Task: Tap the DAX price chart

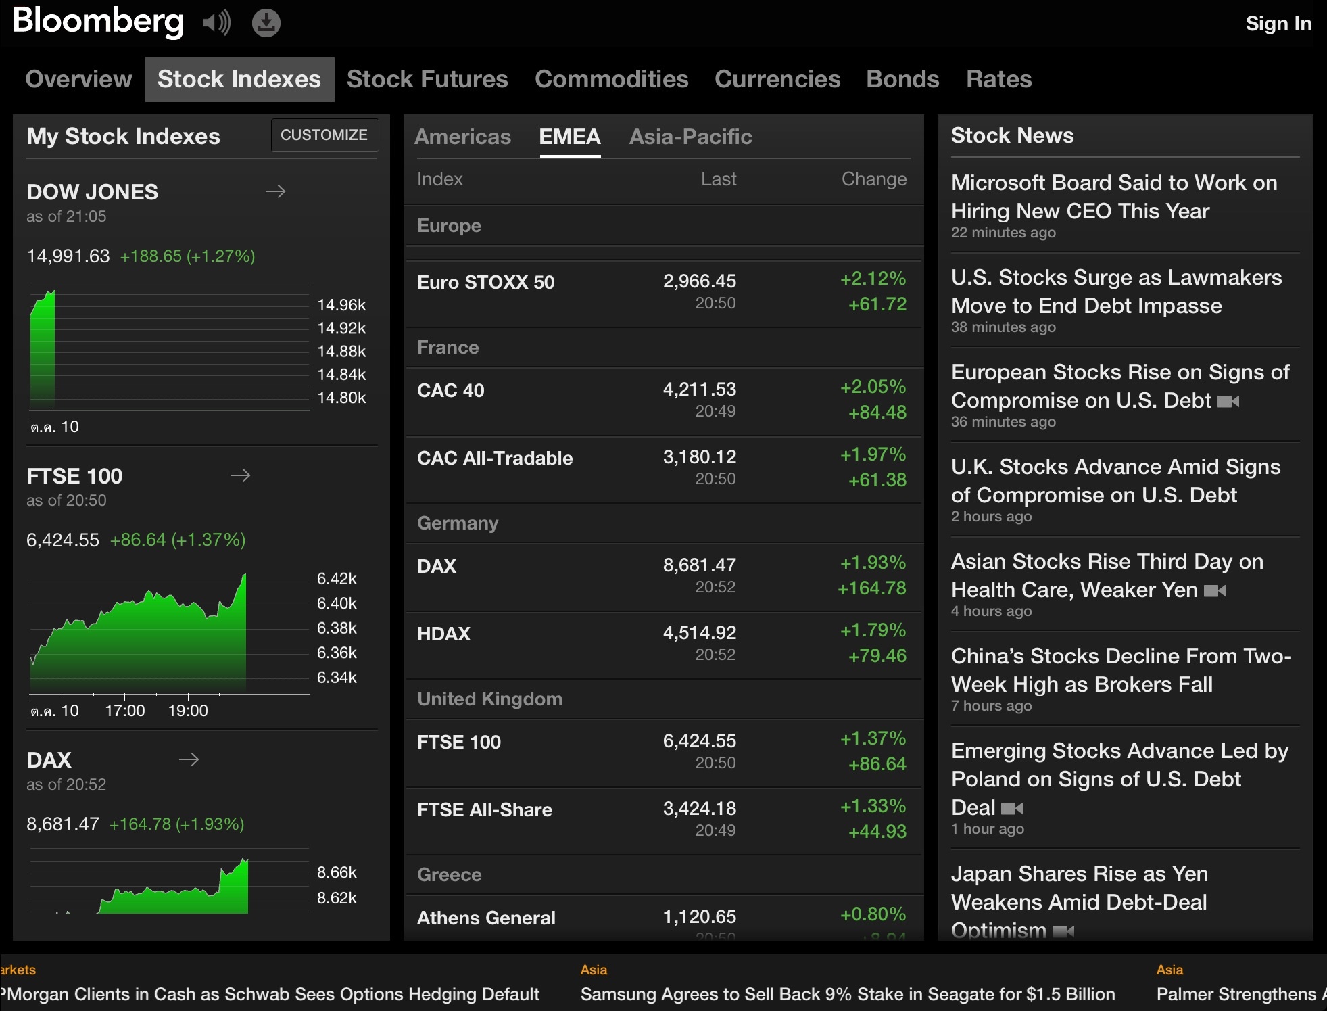Action: pyautogui.click(x=193, y=882)
